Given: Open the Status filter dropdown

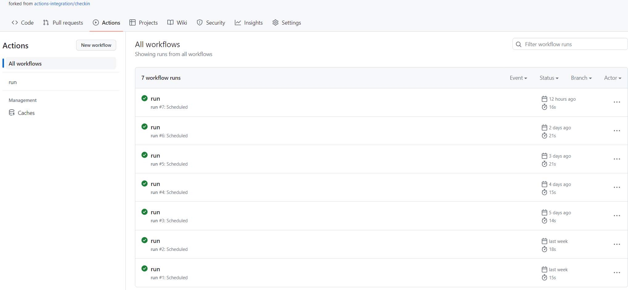Looking at the screenshot, I should [549, 78].
